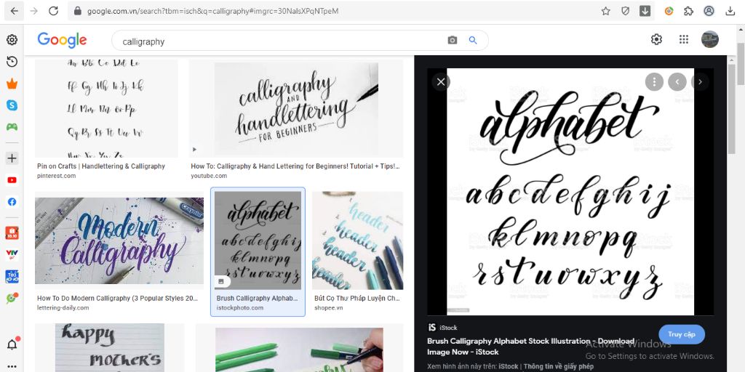Click the lettering-daily.com source text
Image resolution: width=745 pixels, height=372 pixels.
click(63, 308)
